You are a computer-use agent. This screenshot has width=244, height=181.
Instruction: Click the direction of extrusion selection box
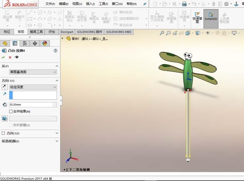coord(33,95)
